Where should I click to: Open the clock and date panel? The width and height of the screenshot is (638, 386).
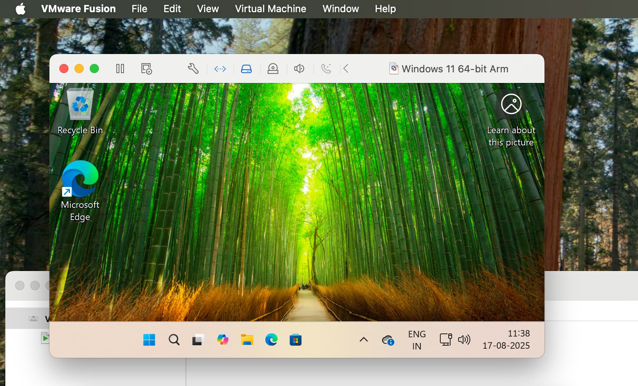[x=506, y=340]
